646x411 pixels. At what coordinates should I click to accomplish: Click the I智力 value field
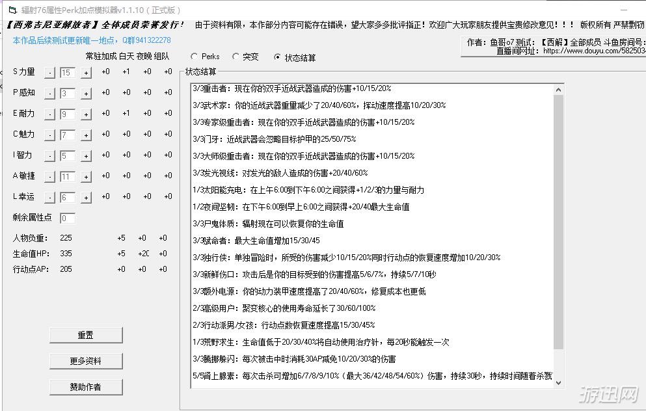[x=68, y=156]
